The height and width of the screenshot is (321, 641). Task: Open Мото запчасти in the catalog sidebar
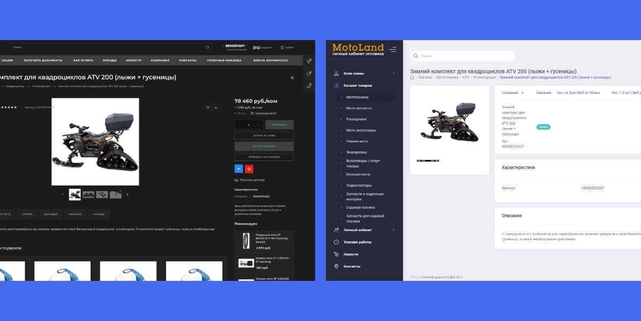(x=359, y=108)
